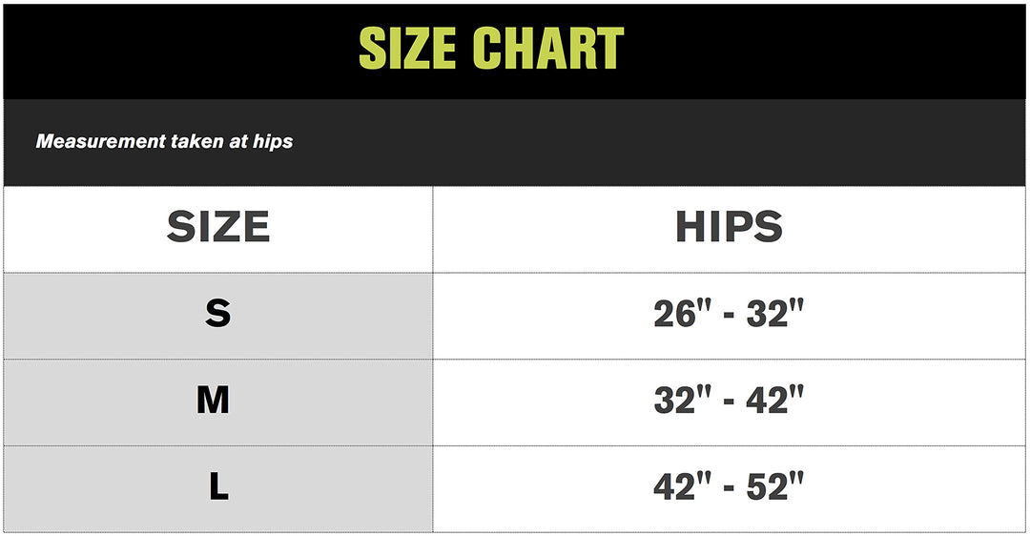Click the SIZE column header
Viewport: 1030px width, 536px height.
[218, 227]
